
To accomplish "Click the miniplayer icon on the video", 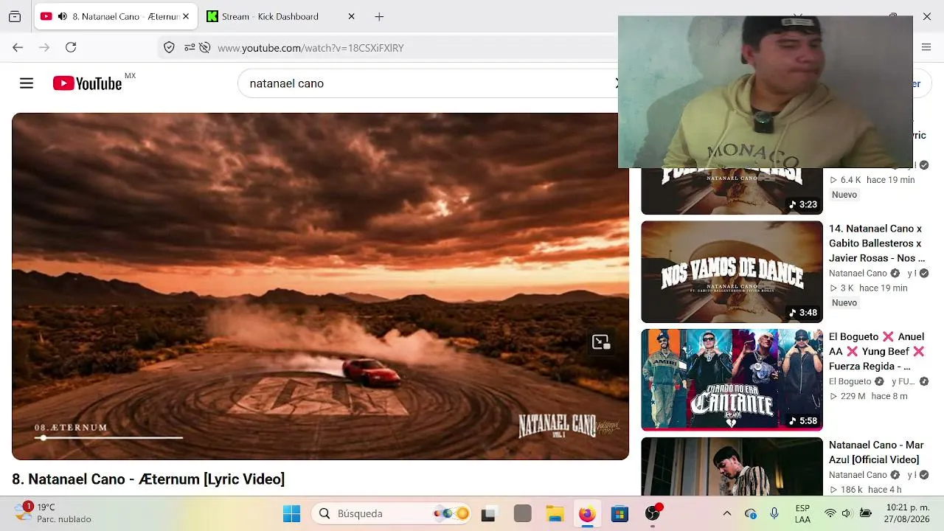I will 601,341.
